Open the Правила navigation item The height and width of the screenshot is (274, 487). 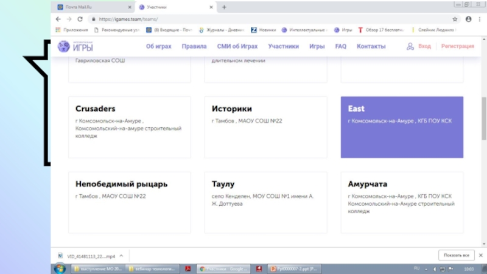[x=194, y=46]
